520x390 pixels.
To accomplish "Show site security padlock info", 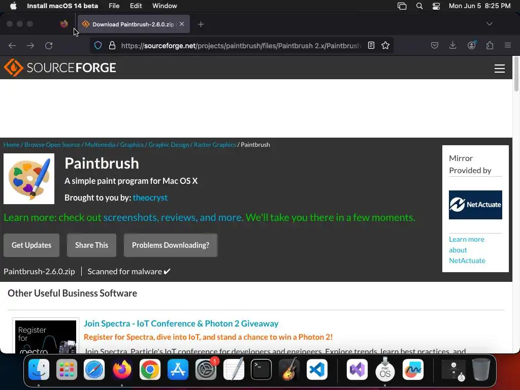I will tap(112, 45).
